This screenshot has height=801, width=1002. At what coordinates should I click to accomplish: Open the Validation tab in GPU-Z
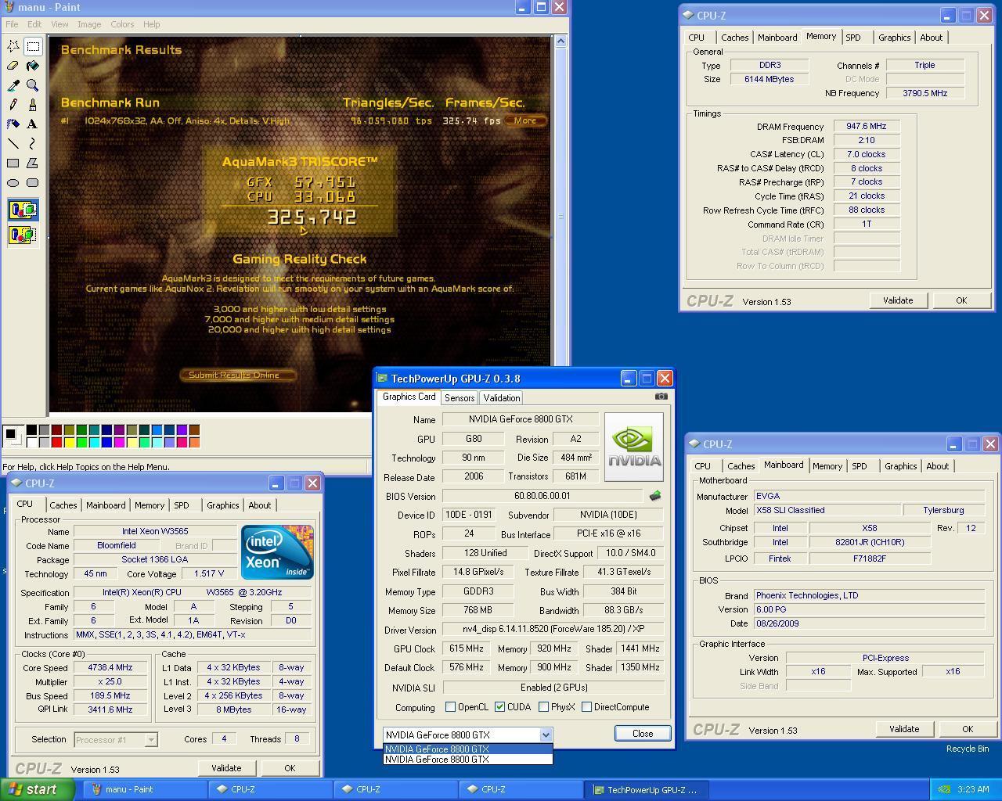(501, 398)
